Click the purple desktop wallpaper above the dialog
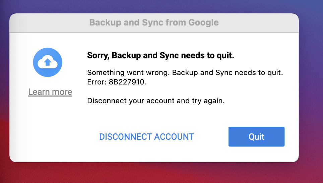This screenshot has width=323, height=183. pyautogui.click(x=161, y=6)
